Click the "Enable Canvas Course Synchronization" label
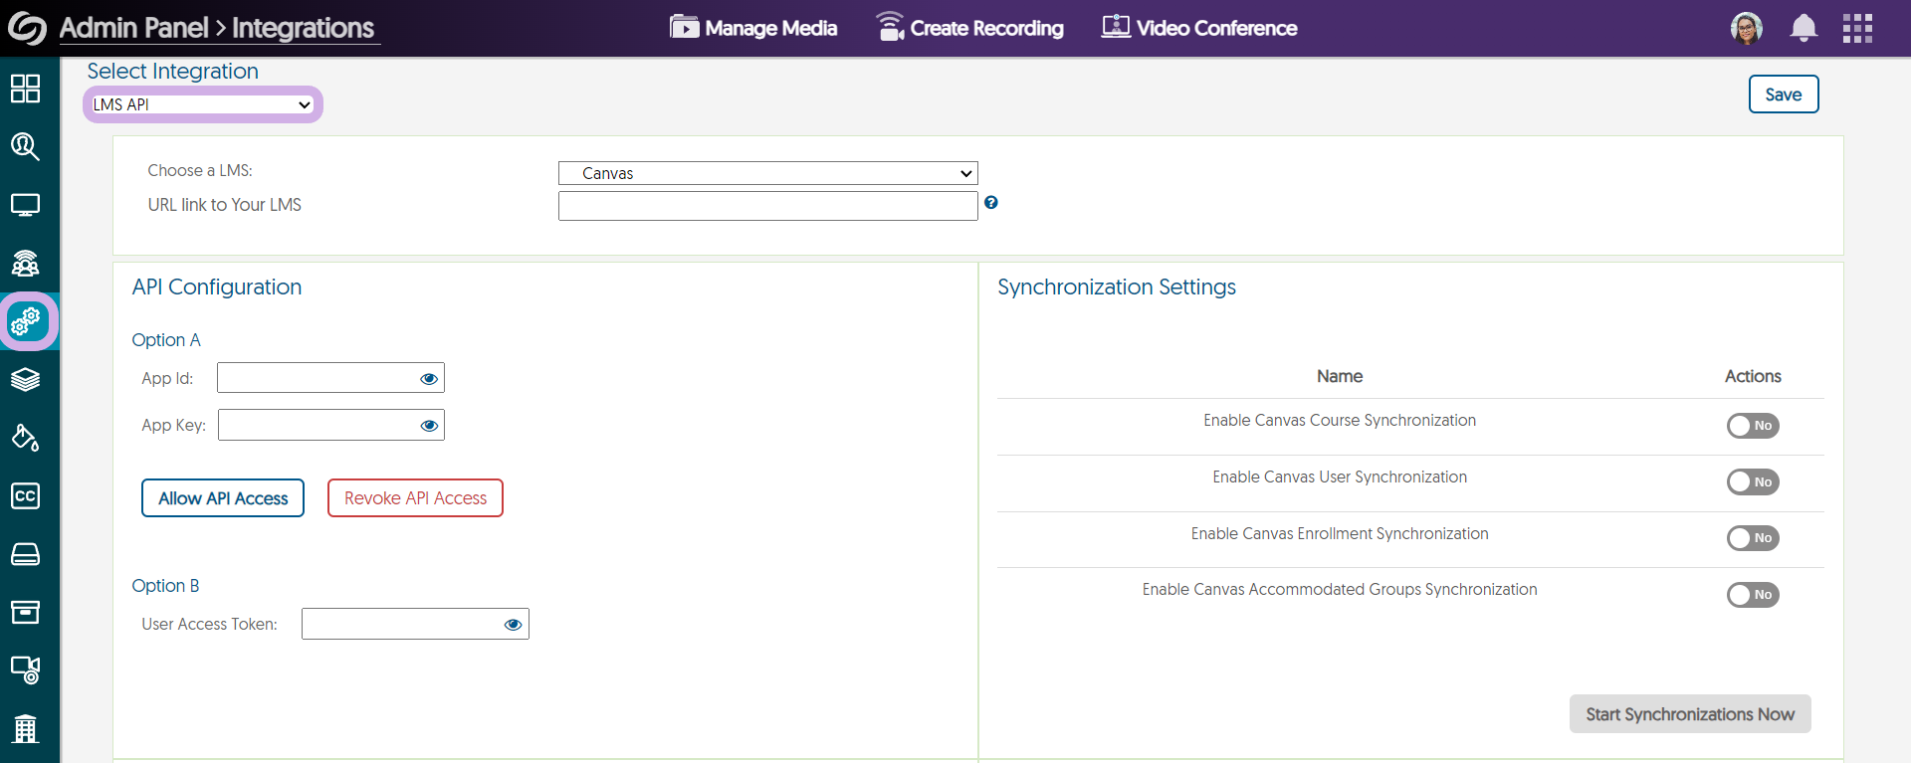This screenshot has height=763, width=1911. tap(1340, 421)
